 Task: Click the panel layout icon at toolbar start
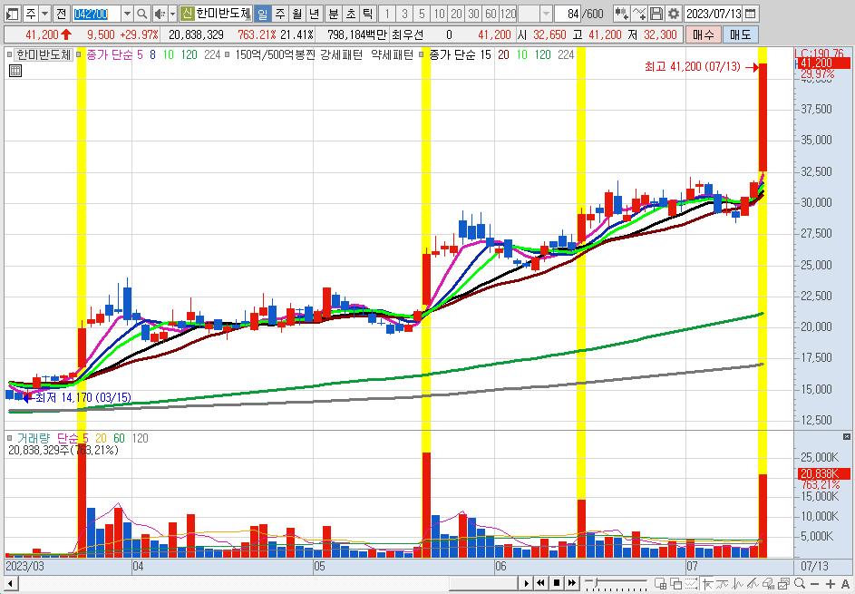click(x=12, y=14)
